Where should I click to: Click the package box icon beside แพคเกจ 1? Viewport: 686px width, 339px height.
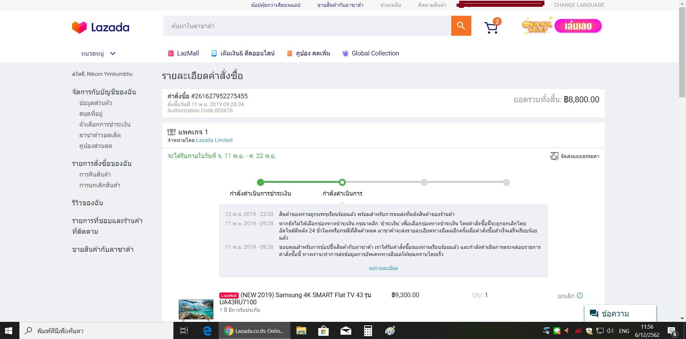(172, 132)
